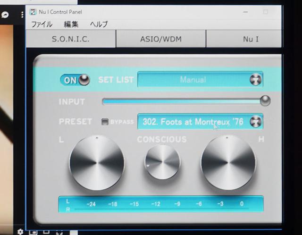The height and width of the screenshot is (235, 302).
Task: Click the H high frequency knob
Action: point(228,163)
